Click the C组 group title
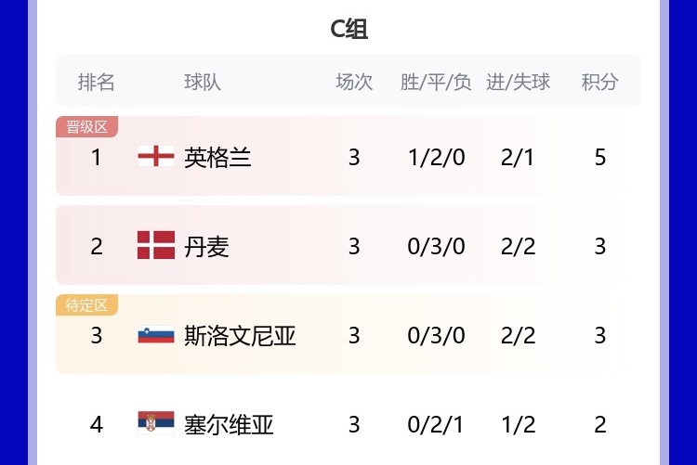 click(x=348, y=29)
